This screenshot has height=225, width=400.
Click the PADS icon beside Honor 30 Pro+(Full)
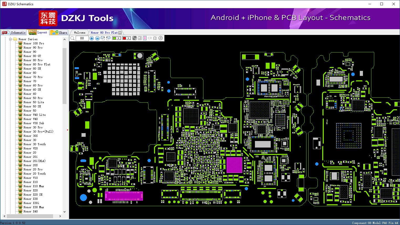20,132
